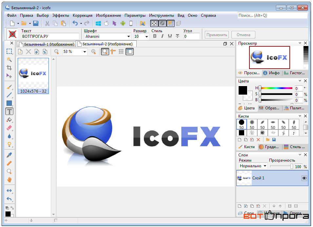Expand the undo history dropdown arrow
The image size is (313, 227).
point(81,24)
